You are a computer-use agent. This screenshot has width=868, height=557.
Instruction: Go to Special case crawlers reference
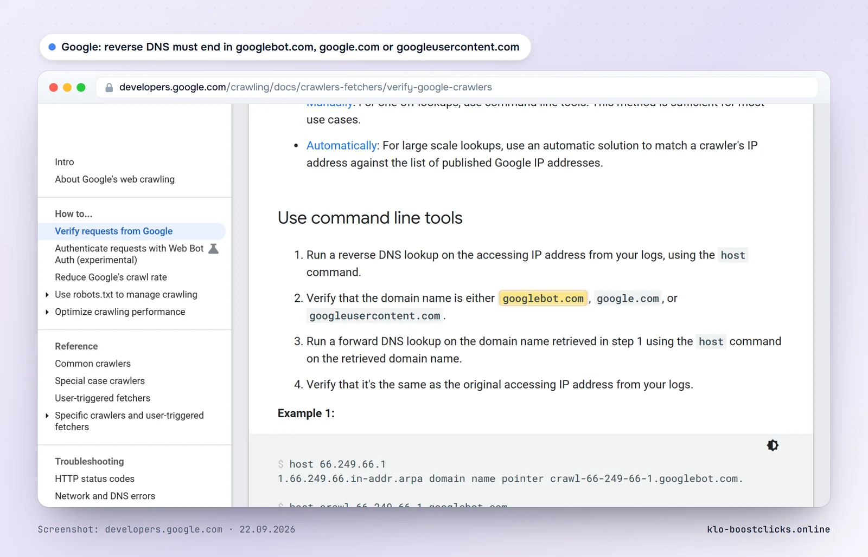pos(100,381)
